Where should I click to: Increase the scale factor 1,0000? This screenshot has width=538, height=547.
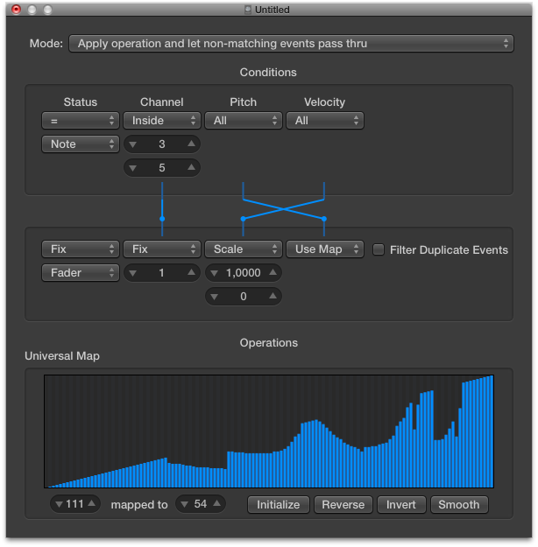point(273,272)
